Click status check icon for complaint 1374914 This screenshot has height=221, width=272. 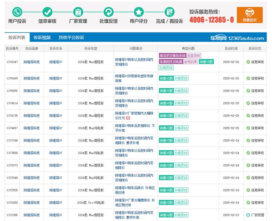248,103
